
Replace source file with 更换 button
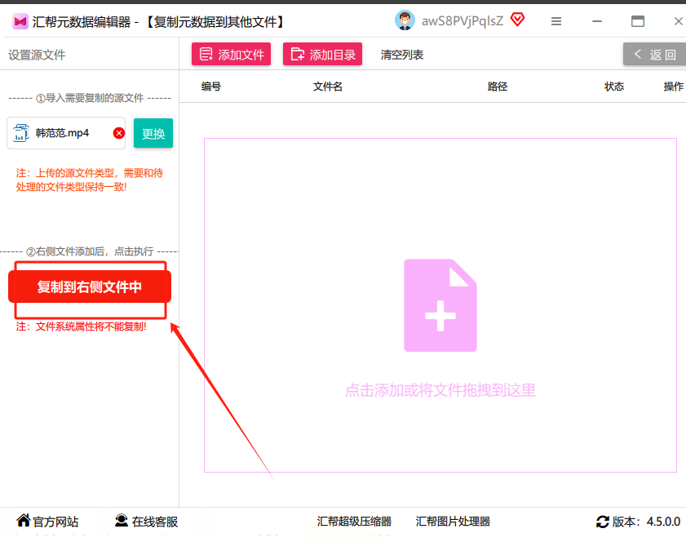tap(153, 133)
